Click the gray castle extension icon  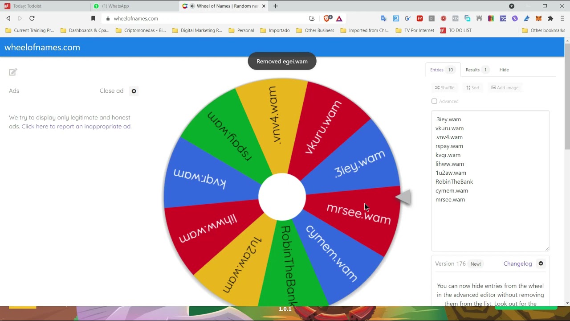click(x=479, y=18)
